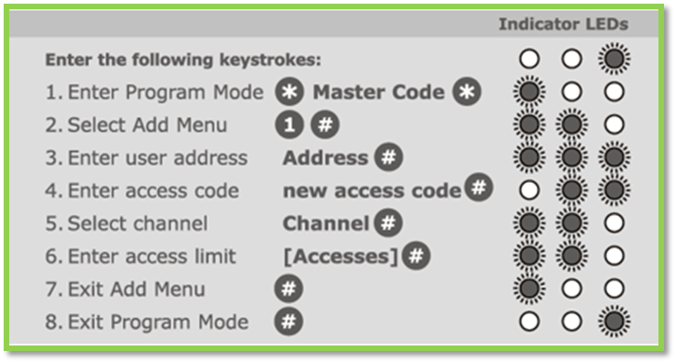Click the lit third LED in the top row
This screenshot has width=676, height=363.
(614, 58)
